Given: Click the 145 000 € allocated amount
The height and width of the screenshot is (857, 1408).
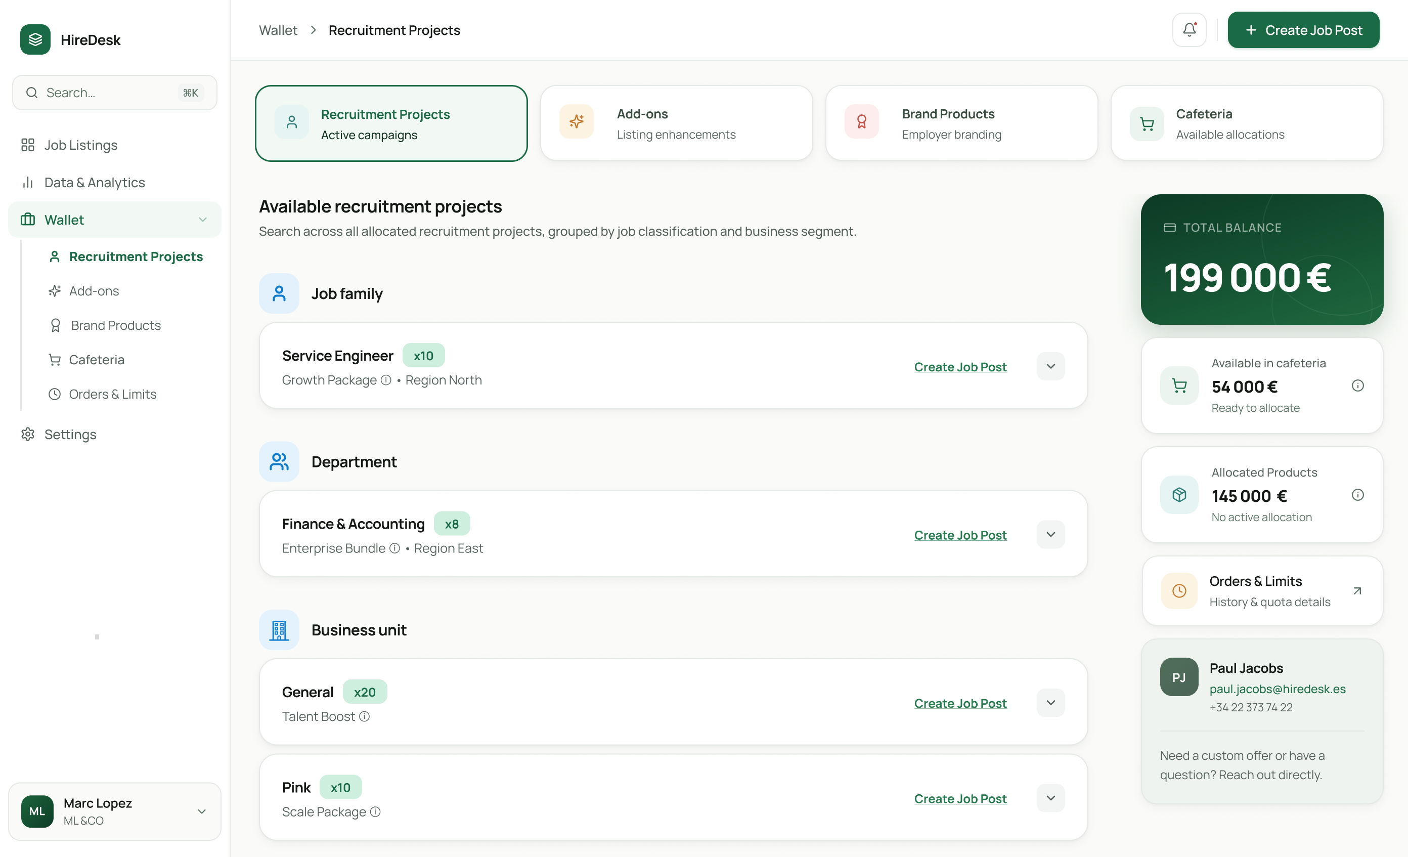Looking at the screenshot, I should click(1249, 496).
